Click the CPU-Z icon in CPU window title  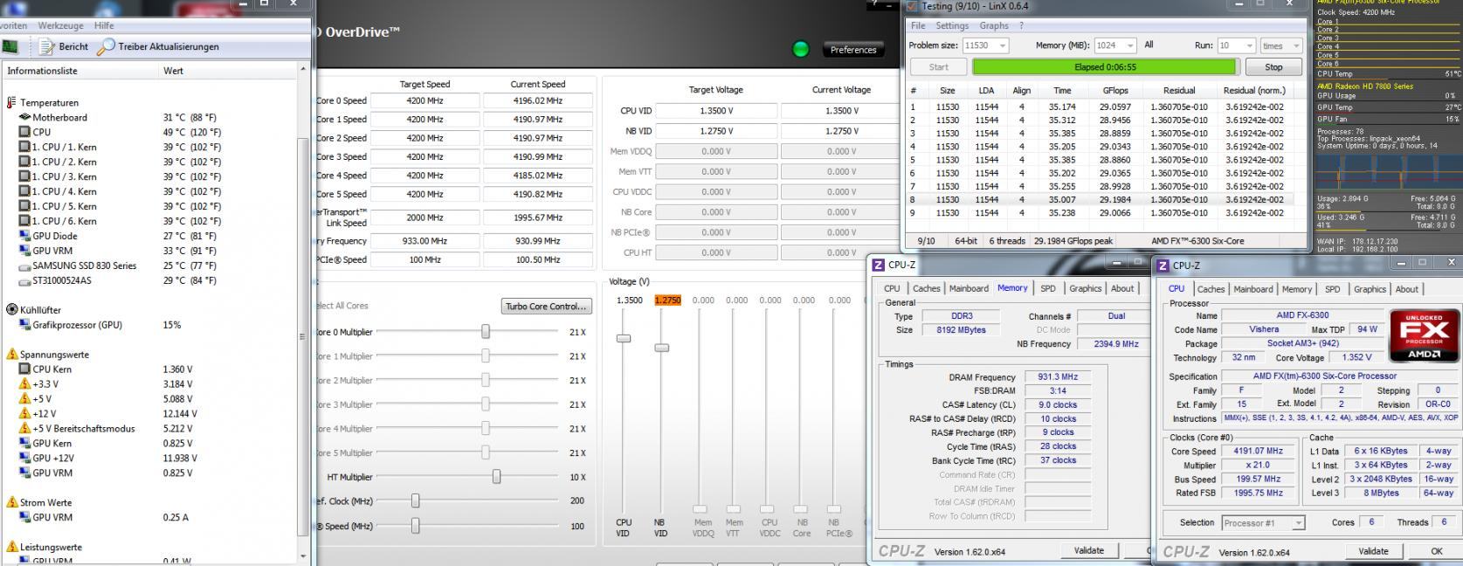tap(1163, 265)
